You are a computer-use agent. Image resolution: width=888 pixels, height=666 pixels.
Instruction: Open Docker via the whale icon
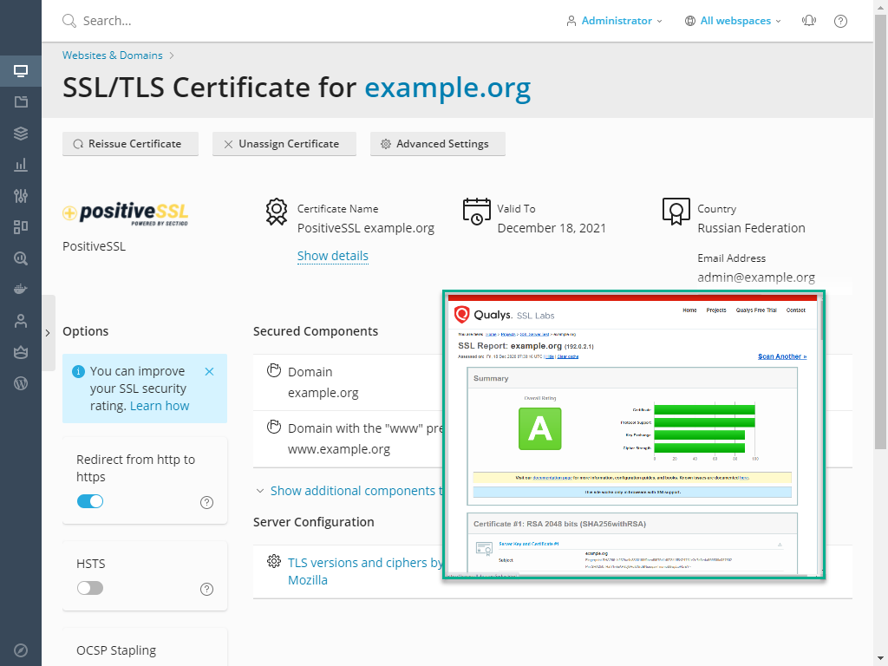[x=21, y=289]
